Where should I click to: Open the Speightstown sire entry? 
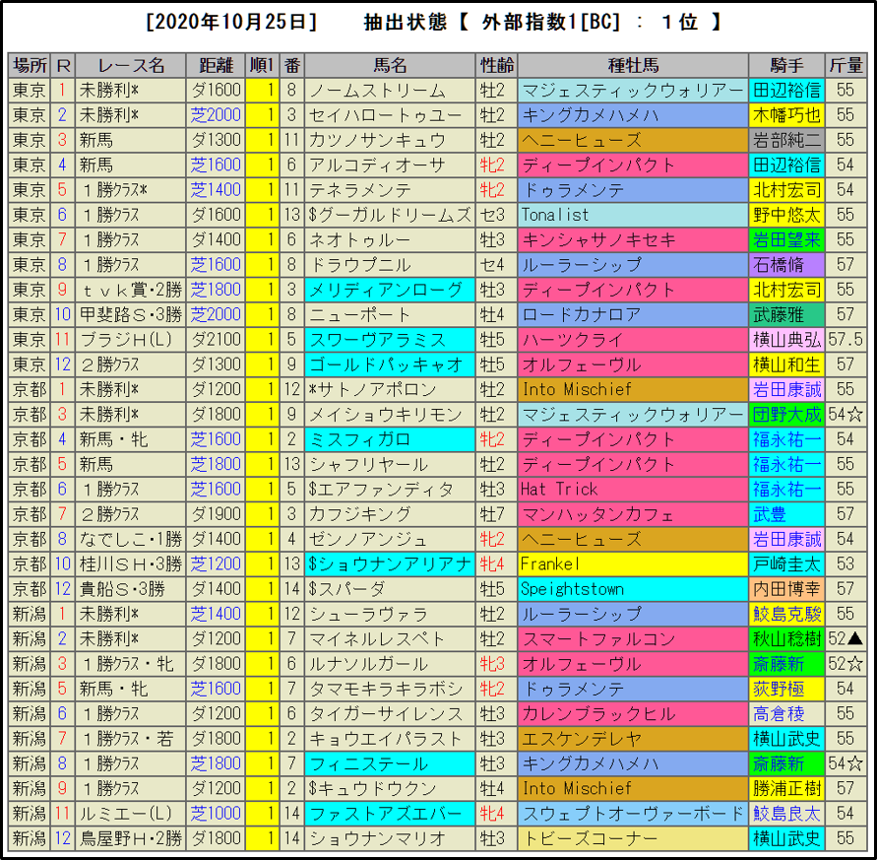(632, 589)
